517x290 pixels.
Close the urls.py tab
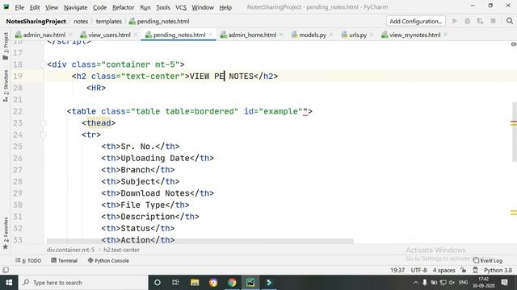[x=372, y=35]
